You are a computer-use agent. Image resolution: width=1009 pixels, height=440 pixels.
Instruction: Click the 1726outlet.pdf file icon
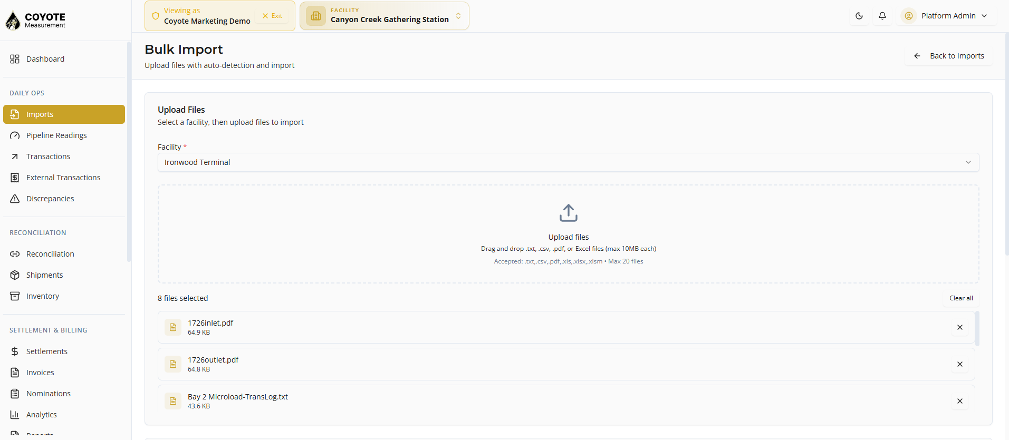click(172, 364)
